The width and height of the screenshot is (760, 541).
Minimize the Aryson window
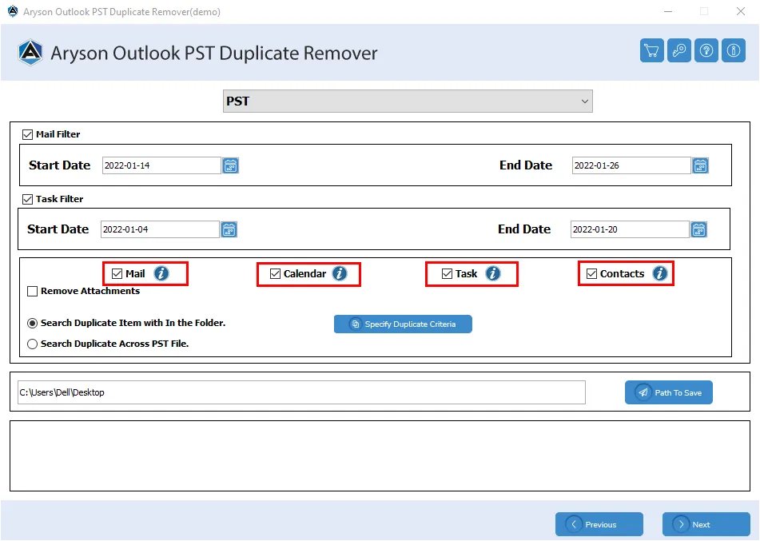click(x=668, y=12)
